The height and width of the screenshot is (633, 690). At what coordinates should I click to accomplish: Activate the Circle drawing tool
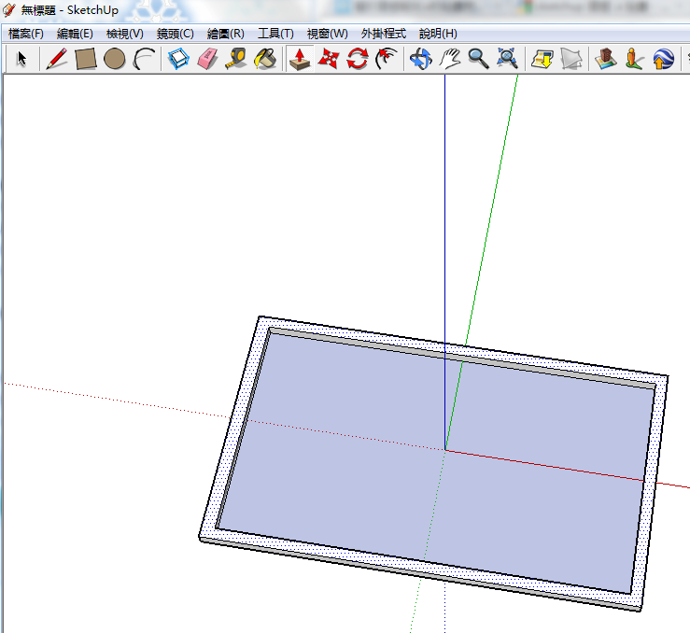coord(115,59)
